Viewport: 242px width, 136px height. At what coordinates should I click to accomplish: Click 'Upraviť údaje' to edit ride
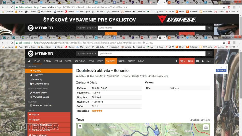pyautogui.click(x=40, y=92)
